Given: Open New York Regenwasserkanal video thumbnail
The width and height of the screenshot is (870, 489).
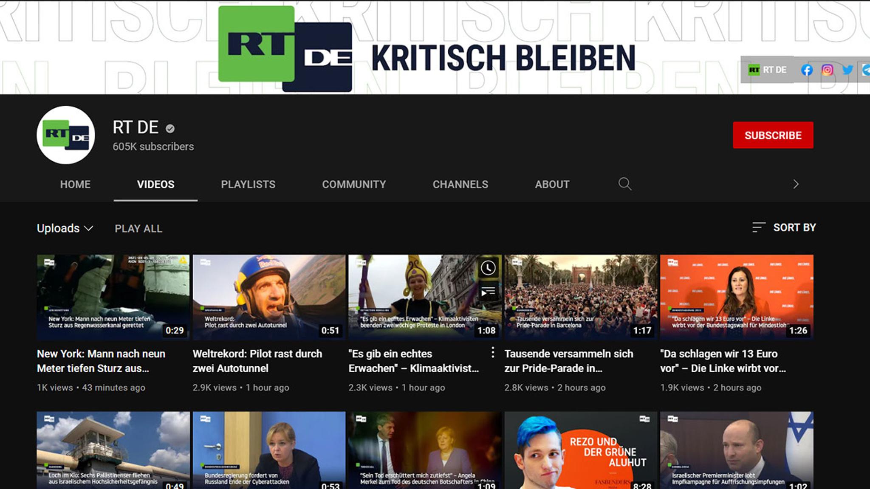Looking at the screenshot, I should click(x=113, y=297).
